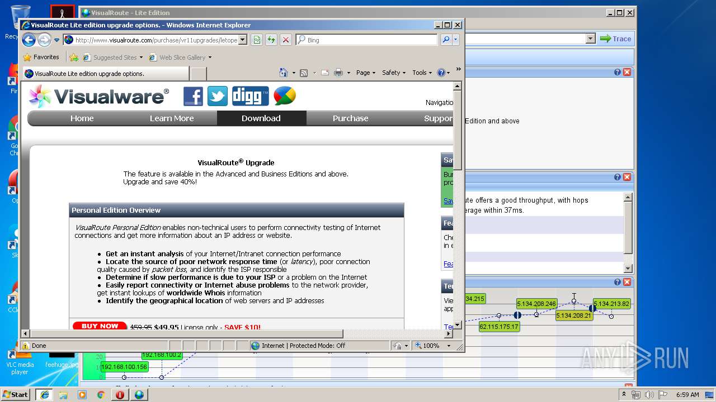Expand the command bar overflow chevron
716x402 pixels.
[x=459, y=70]
